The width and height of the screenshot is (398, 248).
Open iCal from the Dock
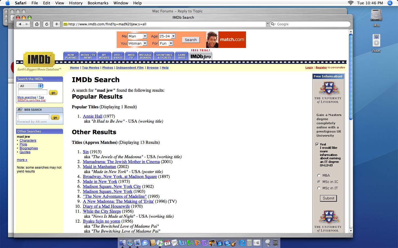coord(167,243)
